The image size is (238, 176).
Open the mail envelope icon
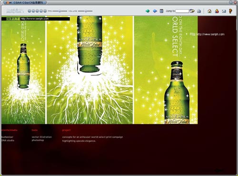click(x=224, y=11)
